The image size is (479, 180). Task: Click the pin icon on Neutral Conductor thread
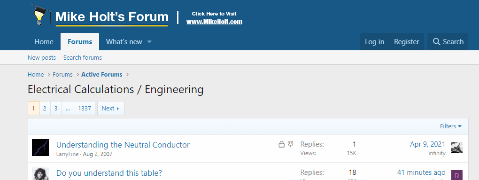(x=291, y=144)
